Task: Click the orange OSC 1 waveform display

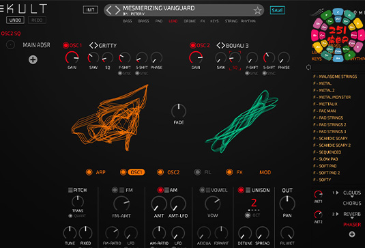Action: (110, 118)
